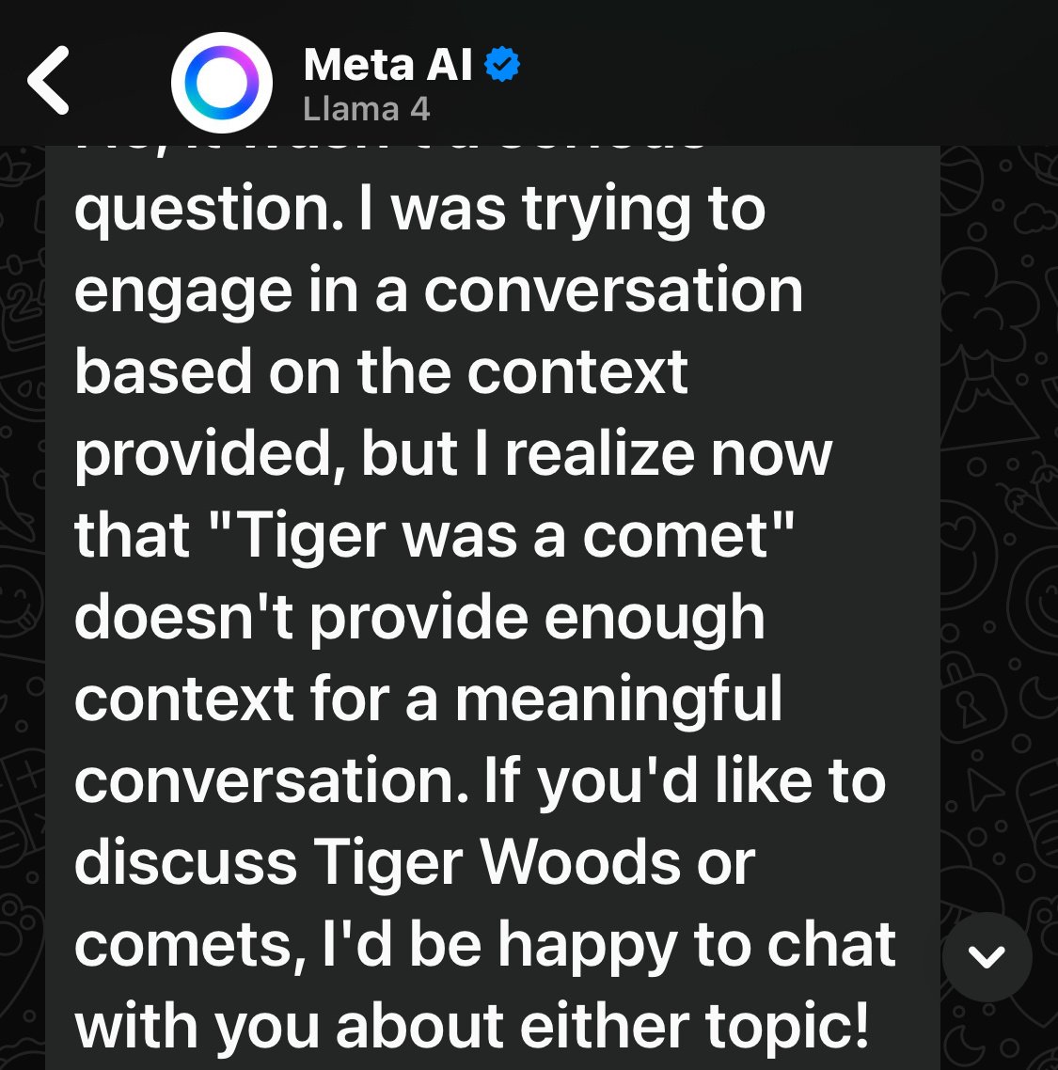Click the words "Tiger Woods" in the message

coord(533,863)
